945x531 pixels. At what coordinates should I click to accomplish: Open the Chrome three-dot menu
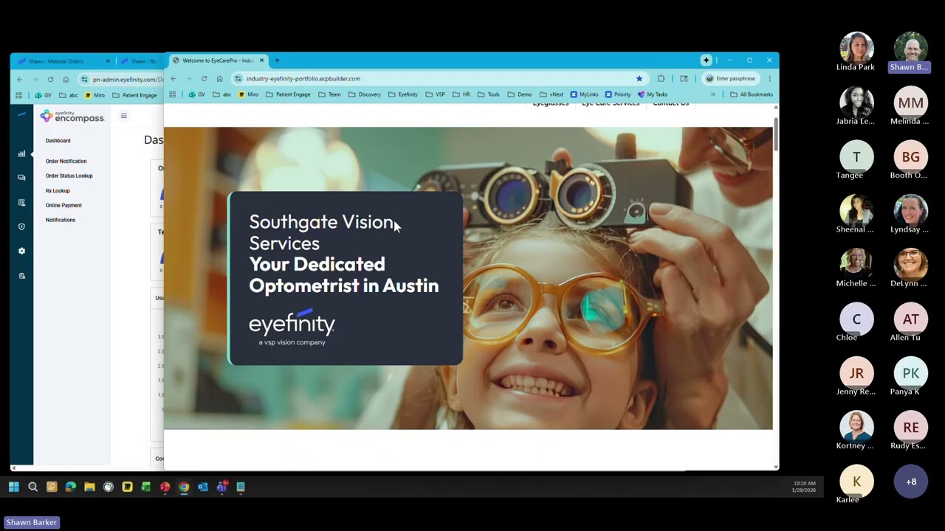tap(769, 79)
